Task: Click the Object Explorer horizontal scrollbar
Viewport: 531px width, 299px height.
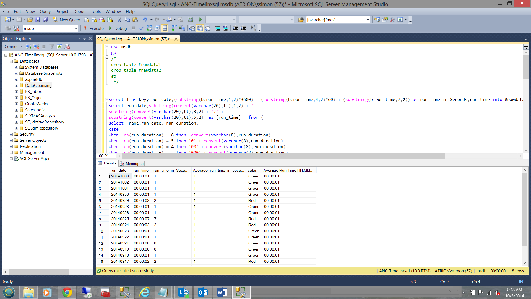Action: pos(38,272)
